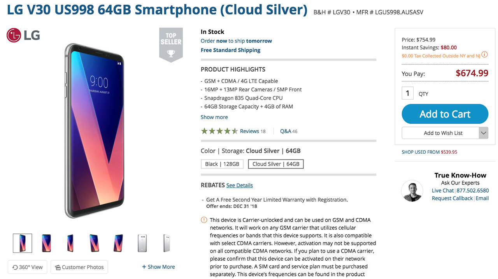Screen dimensions: 498x279
Task: Click the star rating icons
Action: [x=219, y=131]
